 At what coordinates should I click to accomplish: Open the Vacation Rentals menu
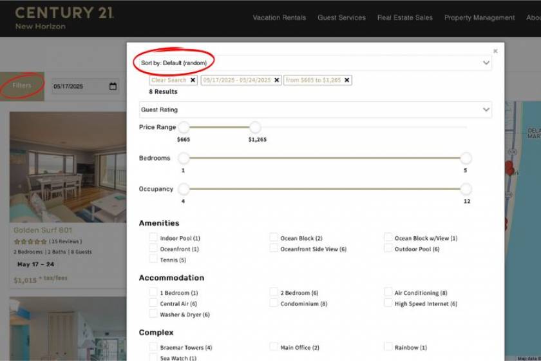pyautogui.click(x=279, y=17)
